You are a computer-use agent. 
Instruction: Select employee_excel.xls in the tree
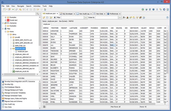coord(22,71)
